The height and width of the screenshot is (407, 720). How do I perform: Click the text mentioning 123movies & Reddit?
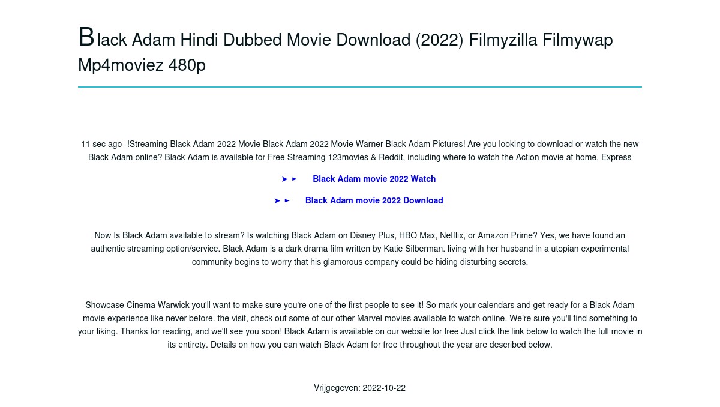359,157
